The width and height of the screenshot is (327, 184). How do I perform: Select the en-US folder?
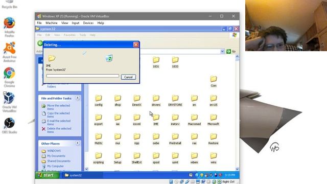pyautogui.click(x=214, y=100)
